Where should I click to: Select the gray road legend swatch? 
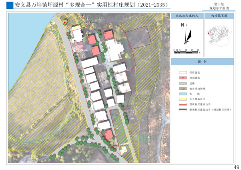[182, 83]
